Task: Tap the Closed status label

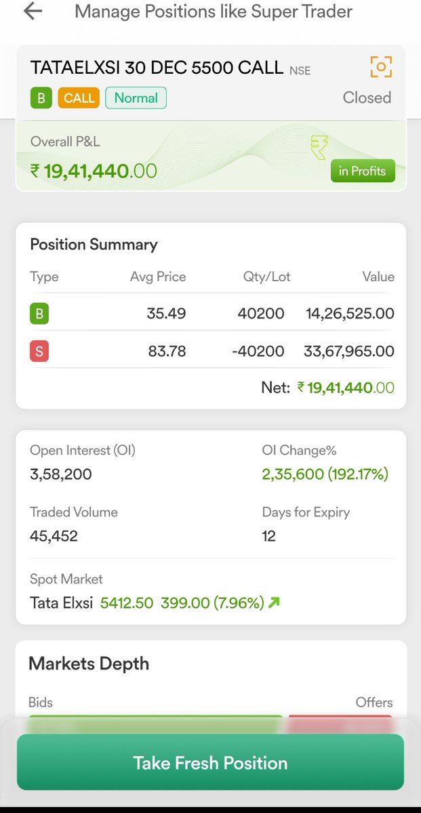Action: (367, 98)
